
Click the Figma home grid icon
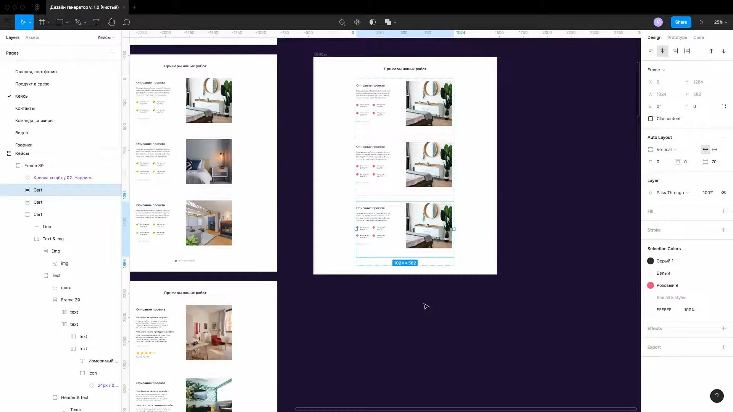[x=37, y=7]
